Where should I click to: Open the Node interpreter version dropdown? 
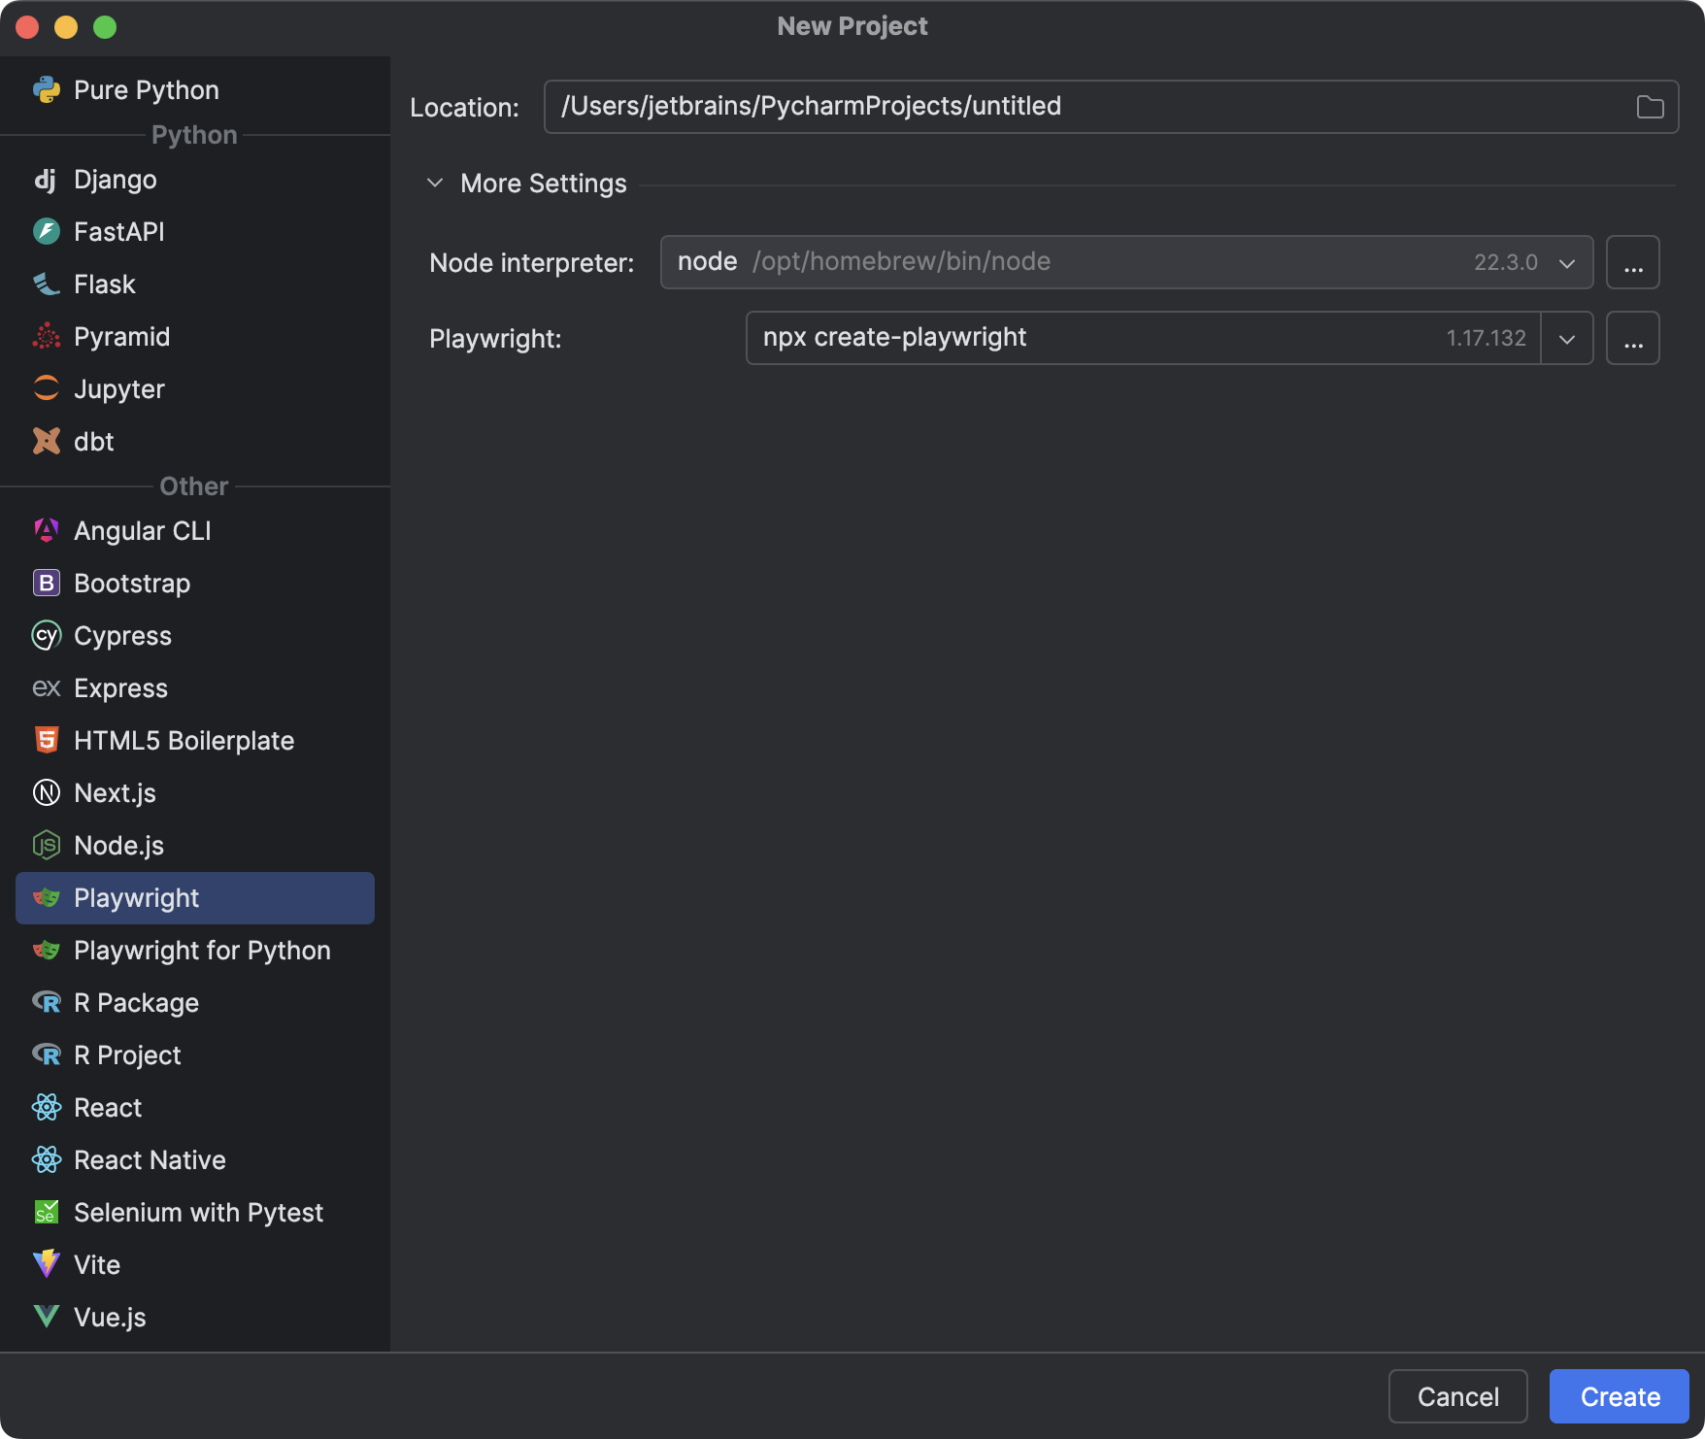(1566, 261)
